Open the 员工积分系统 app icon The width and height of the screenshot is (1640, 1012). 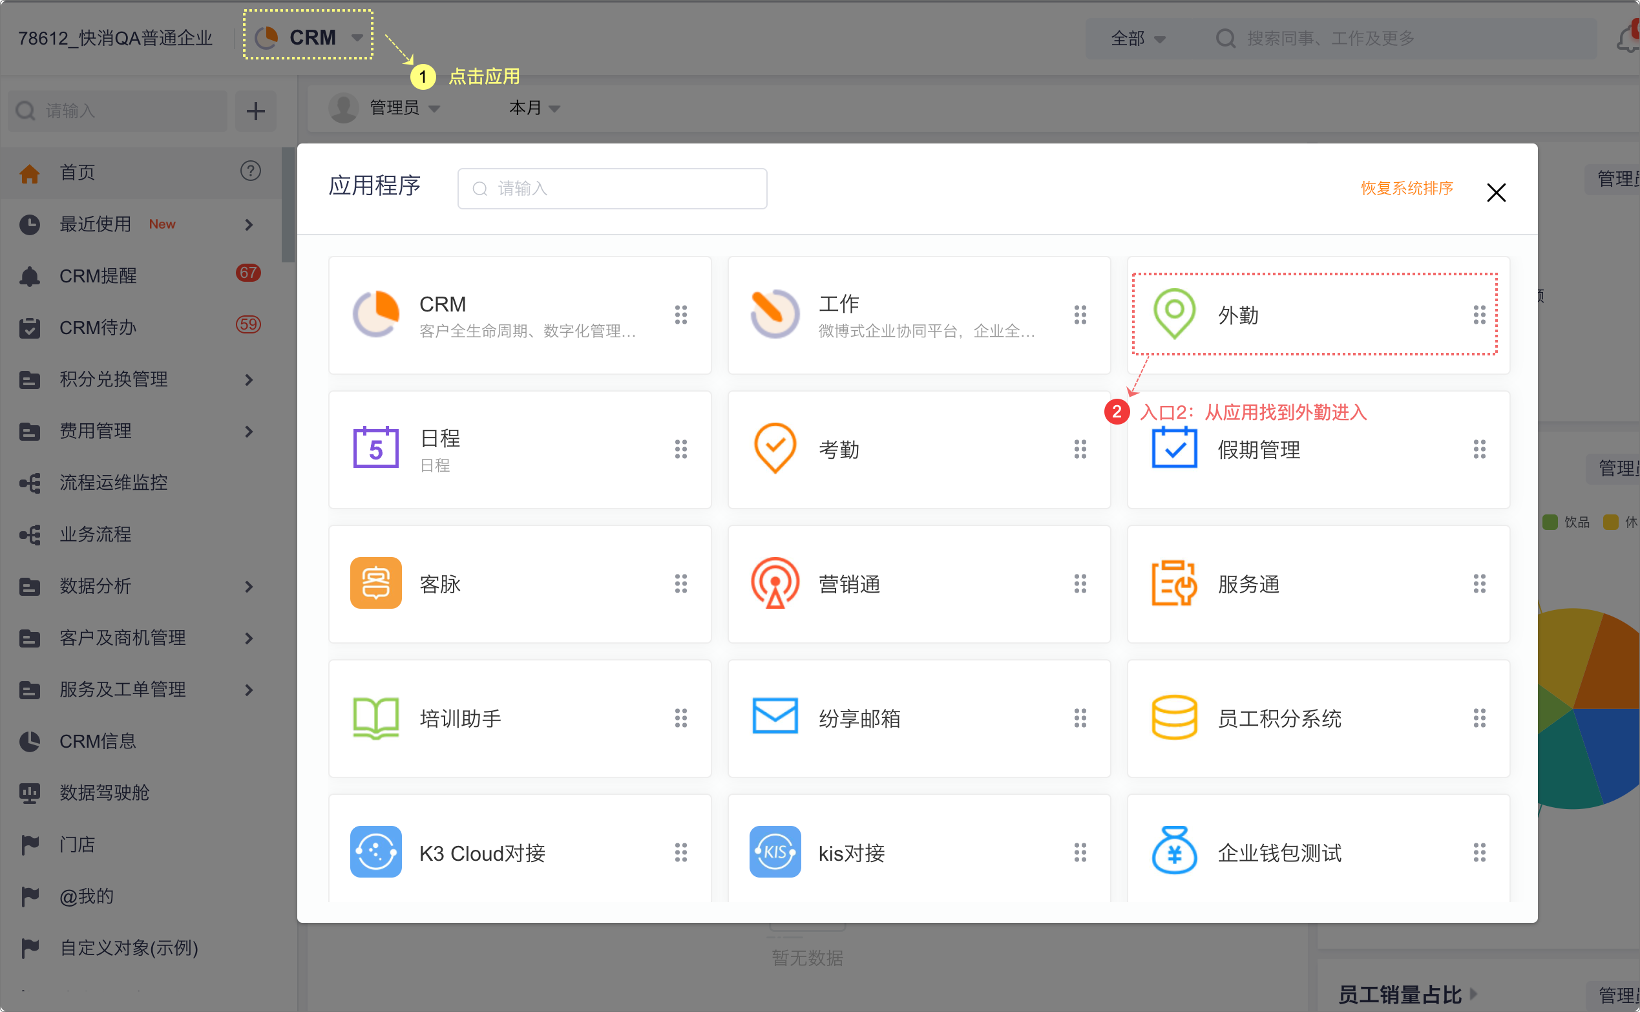(1173, 717)
